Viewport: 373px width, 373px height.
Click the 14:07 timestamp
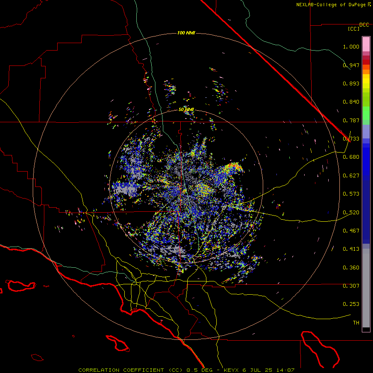(x=286, y=370)
